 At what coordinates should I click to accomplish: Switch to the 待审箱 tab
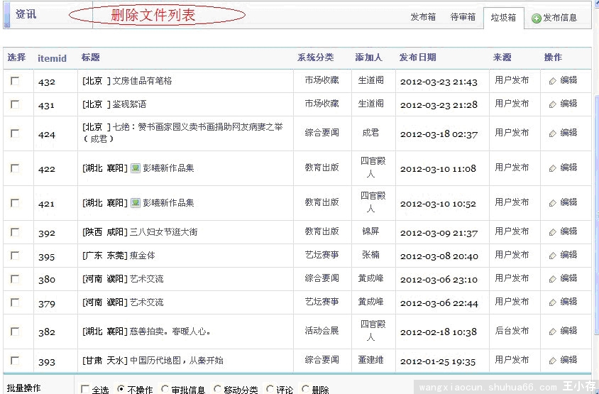point(463,17)
